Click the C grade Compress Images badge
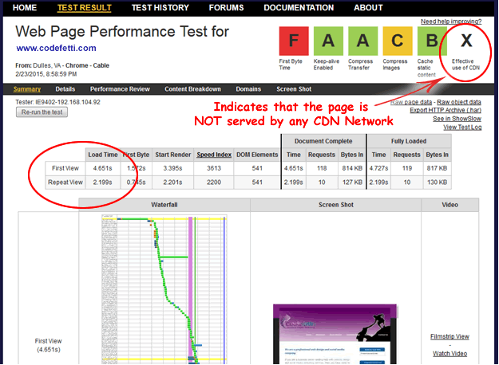Viewport: 499px width, 365px height. coord(398,41)
